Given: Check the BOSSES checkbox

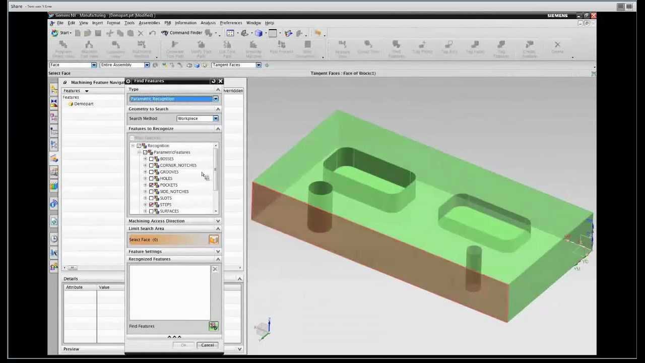Looking at the screenshot, I should pos(151,159).
